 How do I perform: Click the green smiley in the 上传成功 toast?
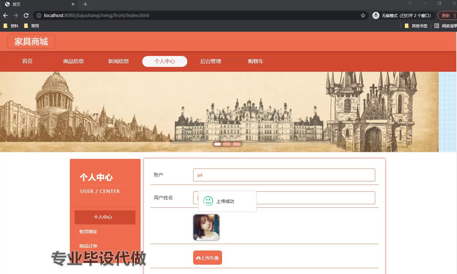point(209,201)
